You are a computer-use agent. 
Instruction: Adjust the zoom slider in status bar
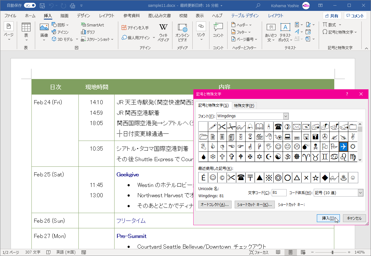click(x=332, y=252)
